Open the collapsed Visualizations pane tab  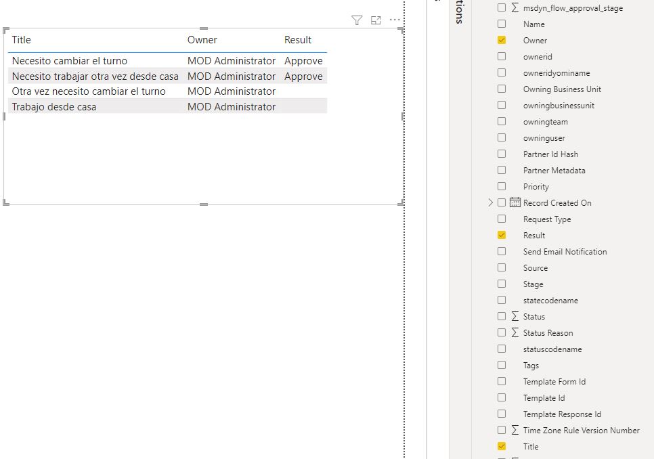[460, 12]
